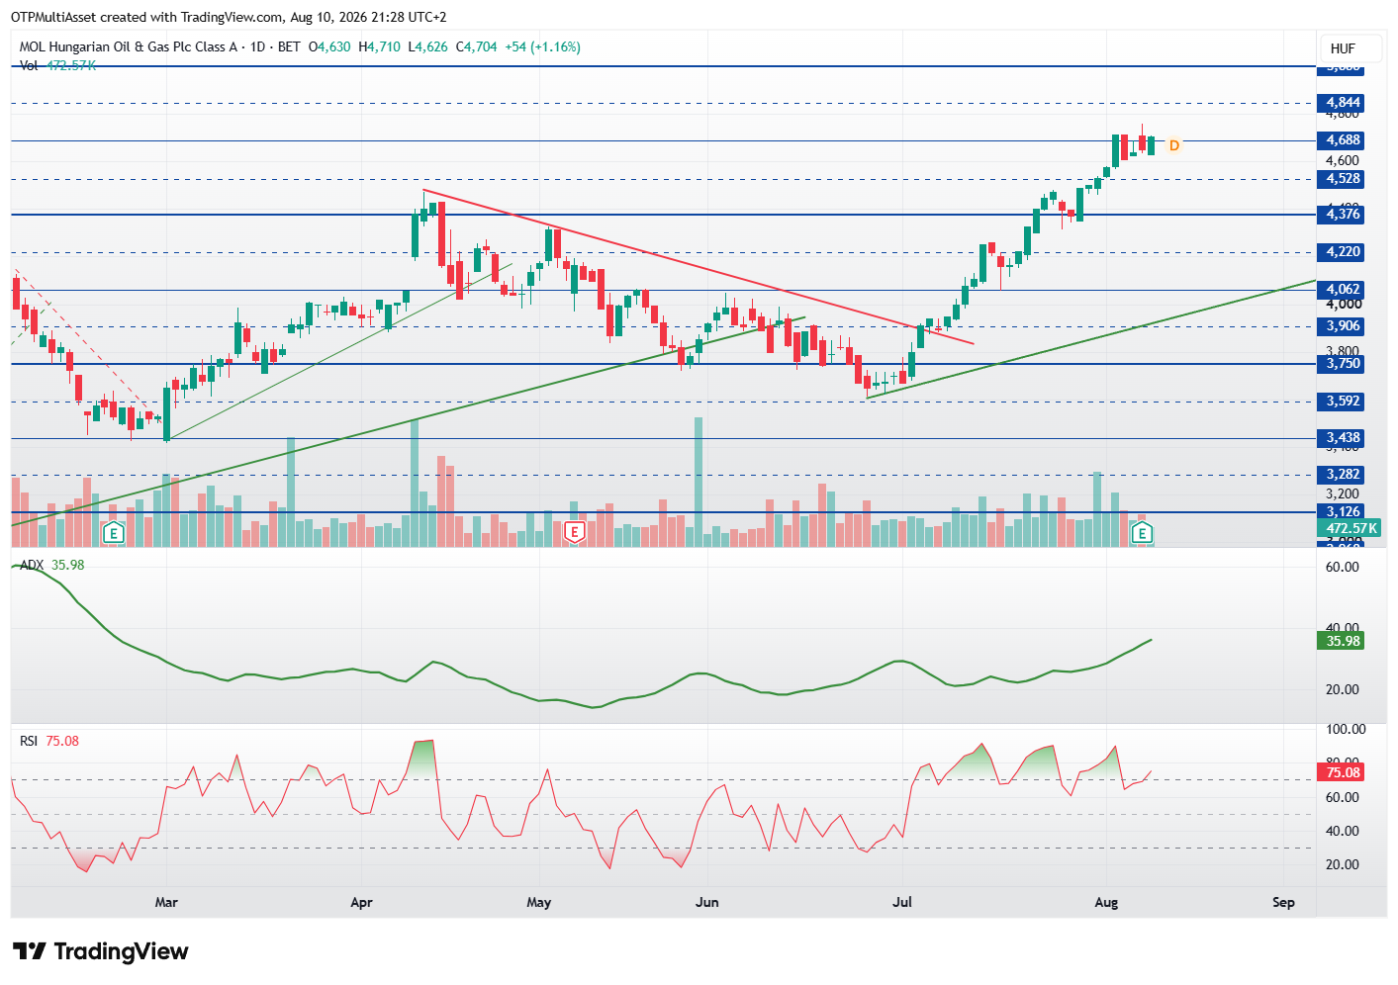Click the May label on time axis
1398x985 pixels.
539,902
